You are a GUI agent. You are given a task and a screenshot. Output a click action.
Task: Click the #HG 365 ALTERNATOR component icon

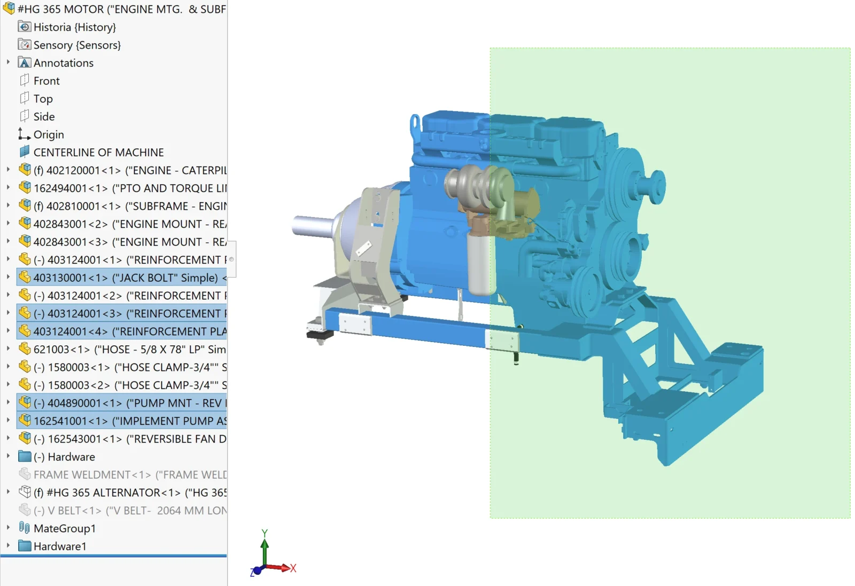(x=25, y=492)
